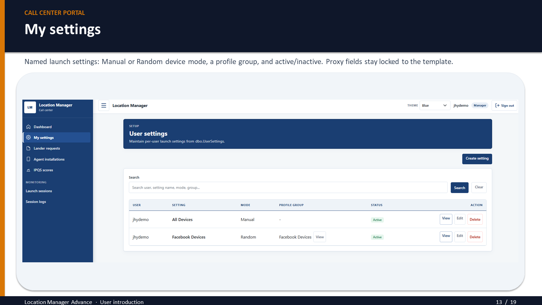Open Lander requests in the sidebar
The image size is (542, 305).
coord(57,148)
